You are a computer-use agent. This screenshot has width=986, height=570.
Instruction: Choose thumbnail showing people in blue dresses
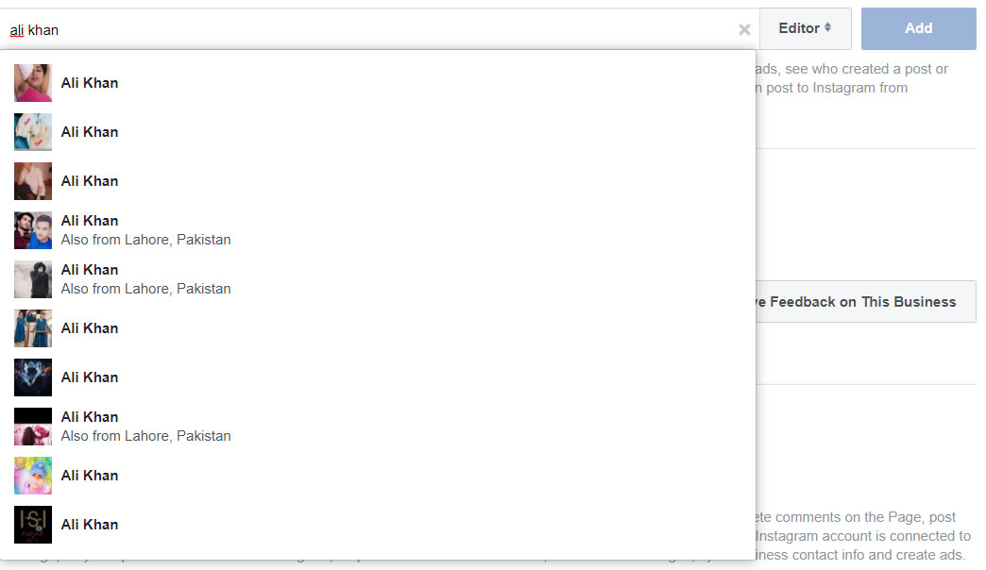(33, 328)
